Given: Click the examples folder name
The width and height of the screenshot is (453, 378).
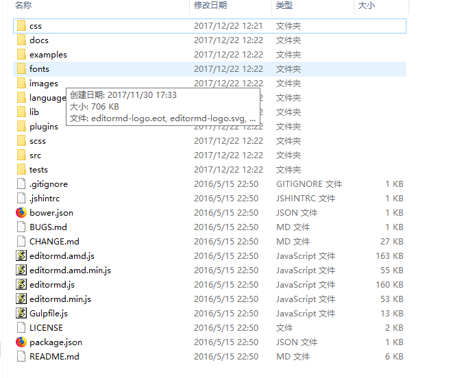Looking at the screenshot, I should [x=48, y=55].
